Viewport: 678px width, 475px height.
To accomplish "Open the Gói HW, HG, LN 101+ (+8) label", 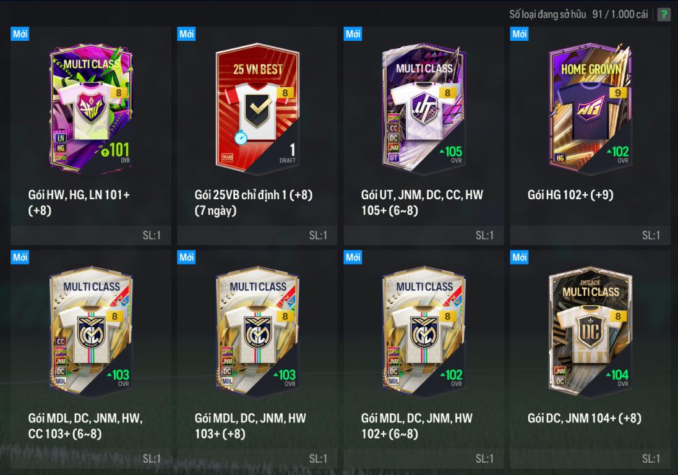I will pyautogui.click(x=79, y=202).
